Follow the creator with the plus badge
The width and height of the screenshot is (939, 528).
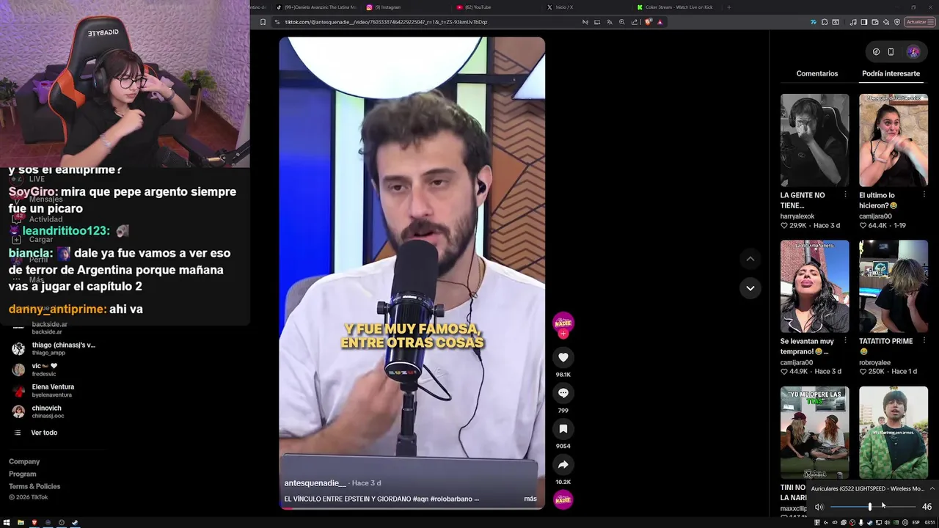pyautogui.click(x=563, y=334)
